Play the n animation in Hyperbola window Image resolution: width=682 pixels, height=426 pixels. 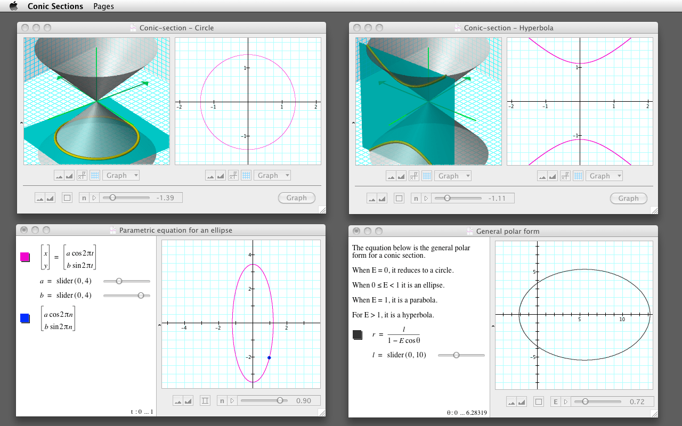[x=426, y=198]
